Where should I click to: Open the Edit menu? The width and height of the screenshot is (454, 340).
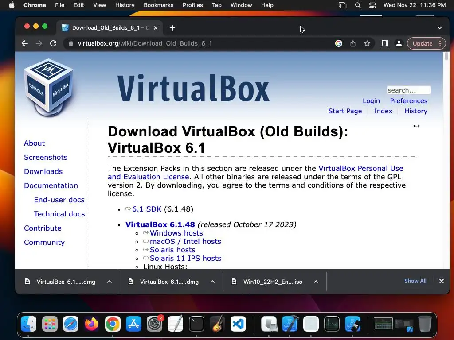tap(78, 5)
